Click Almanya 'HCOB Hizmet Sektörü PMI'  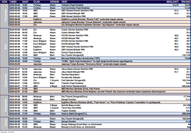(75, 35)
